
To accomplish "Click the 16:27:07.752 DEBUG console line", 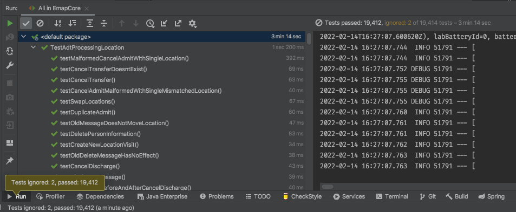I will 397,69.
